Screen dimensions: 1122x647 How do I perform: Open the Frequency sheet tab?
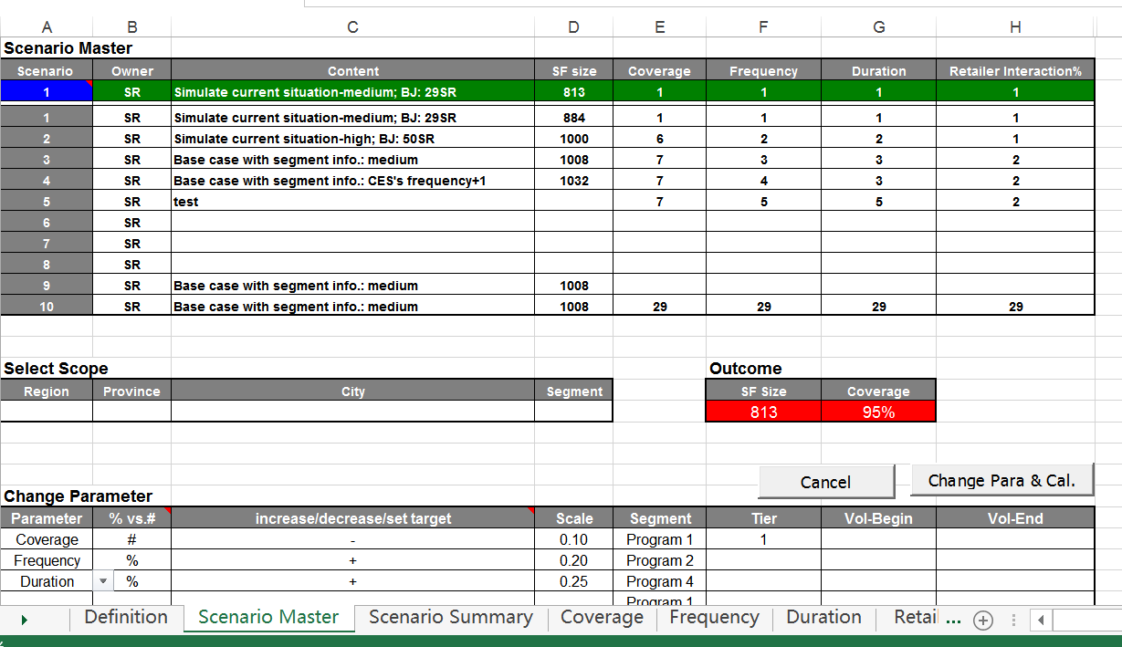714,618
